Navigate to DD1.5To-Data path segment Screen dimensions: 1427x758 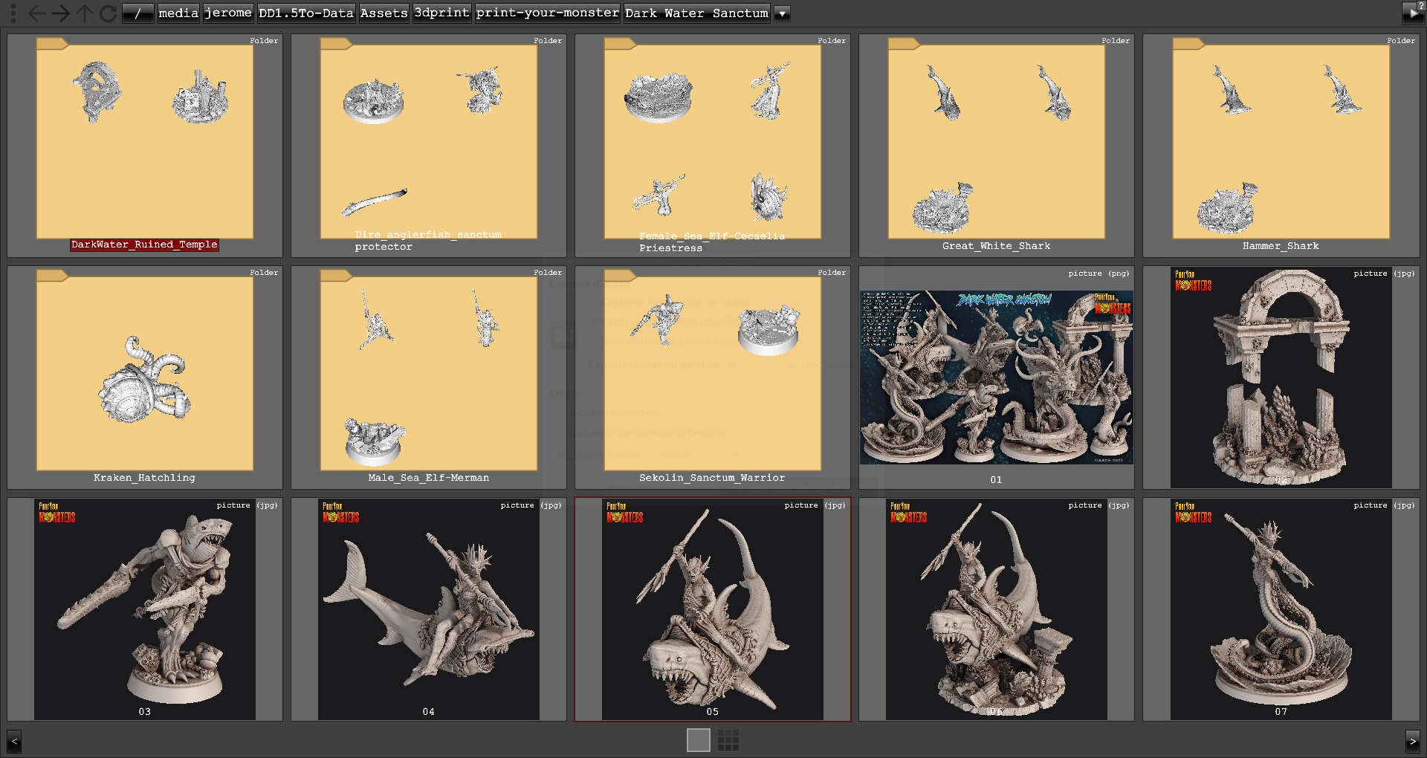click(306, 13)
